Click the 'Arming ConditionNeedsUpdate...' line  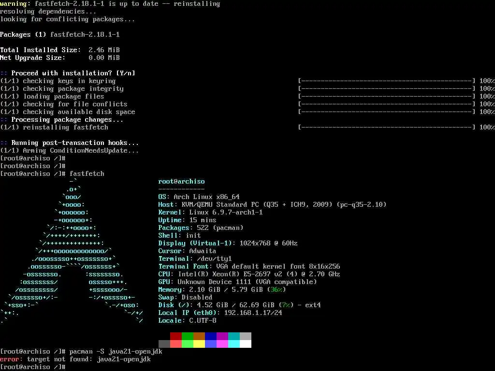(x=69, y=151)
